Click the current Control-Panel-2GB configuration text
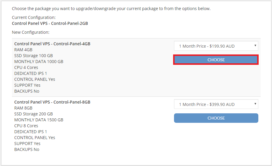This screenshot has height=166, width=272. pyautogui.click(x=50, y=23)
